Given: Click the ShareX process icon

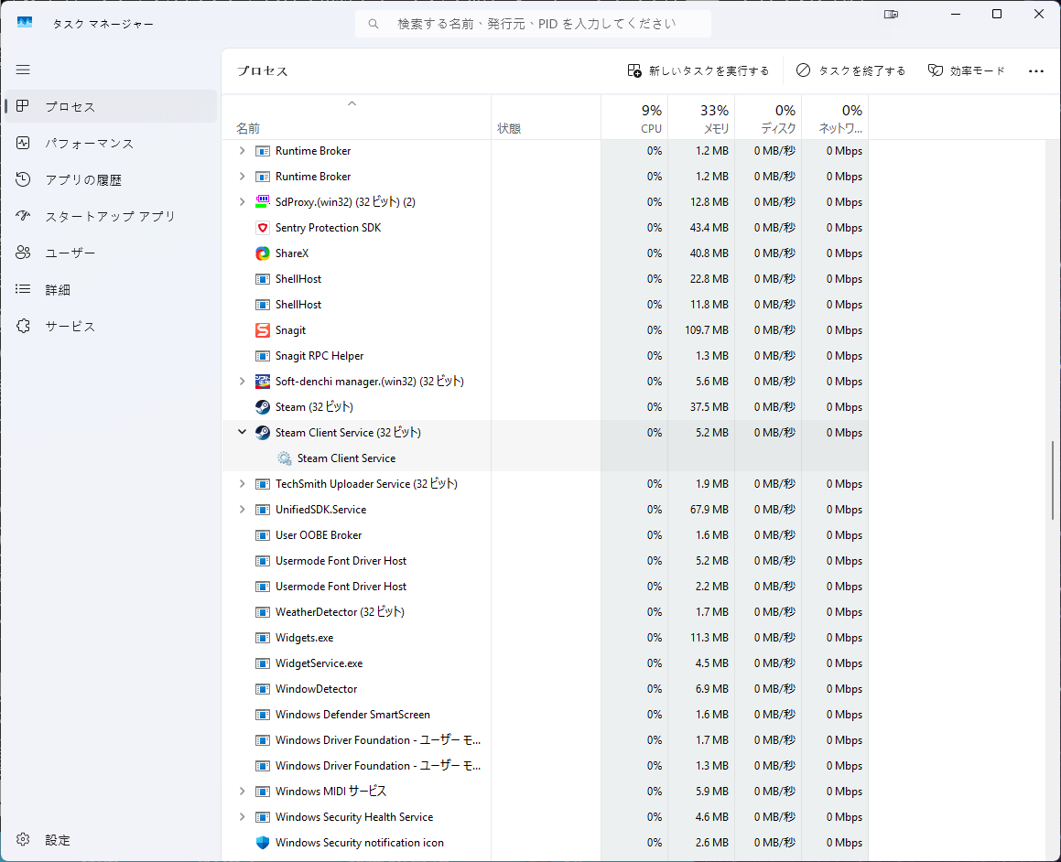Looking at the screenshot, I should tap(263, 253).
